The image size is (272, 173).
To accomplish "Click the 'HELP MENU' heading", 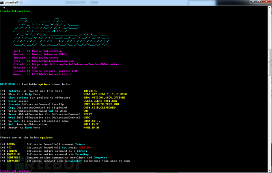I will [7, 84].
